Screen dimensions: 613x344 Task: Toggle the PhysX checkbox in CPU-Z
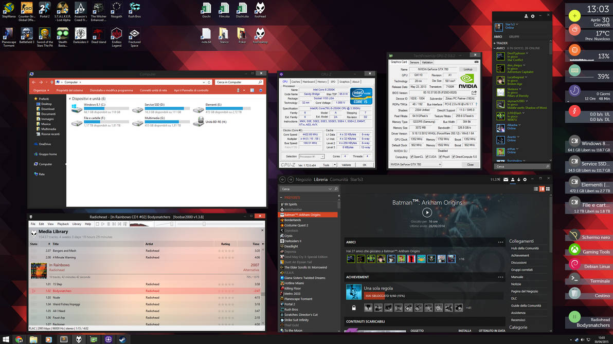tap(440, 157)
